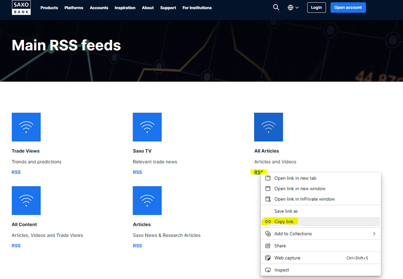
Task: Click the All Articles RSS feed icon
Action: pos(268,127)
